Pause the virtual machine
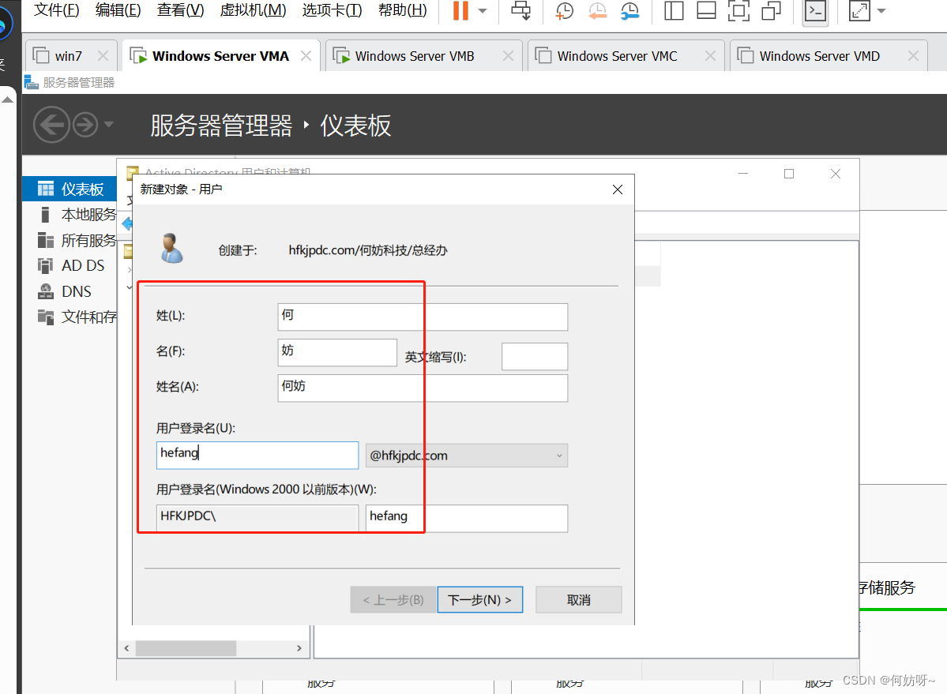The width and height of the screenshot is (947, 694). 460,10
